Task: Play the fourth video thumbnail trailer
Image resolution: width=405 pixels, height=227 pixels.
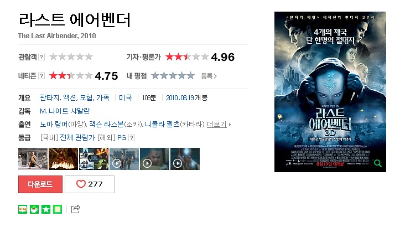Action: (x=124, y=159)
